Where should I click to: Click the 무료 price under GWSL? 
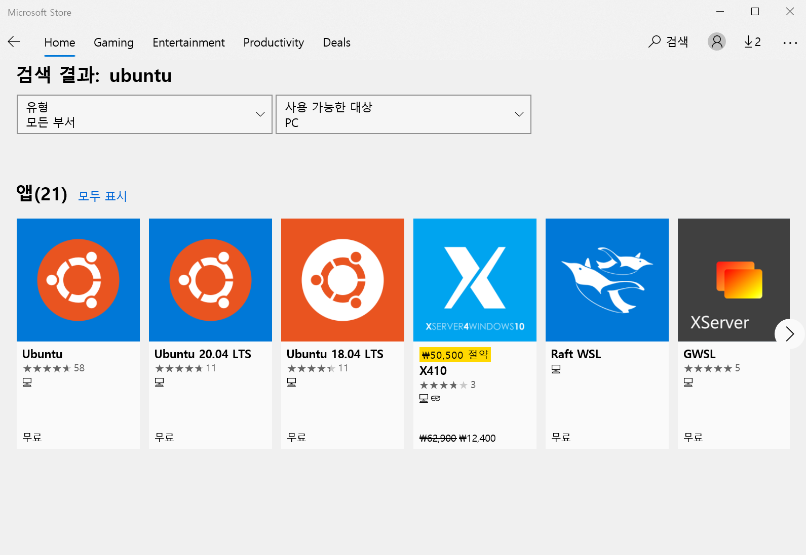(x=694, y=438)
